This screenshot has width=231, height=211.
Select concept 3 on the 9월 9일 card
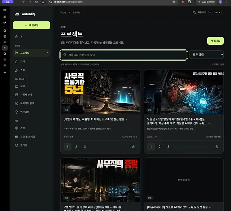coord(168,147)
